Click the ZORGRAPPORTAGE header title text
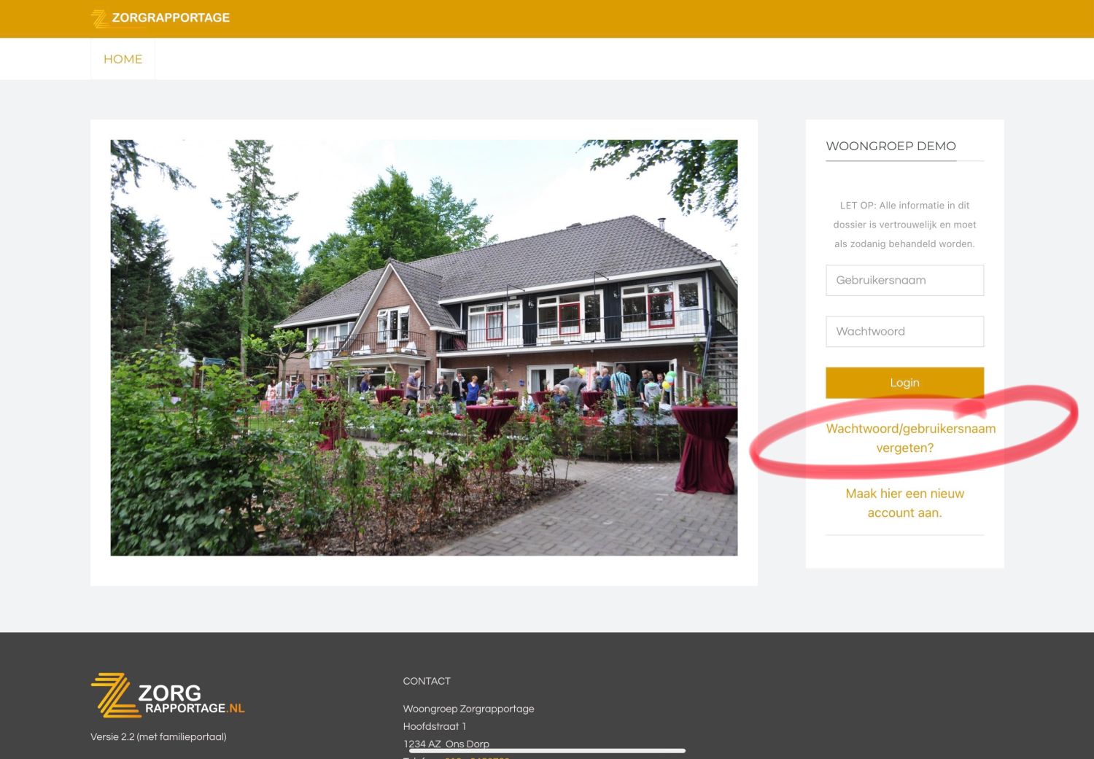The image size is (1094, 759). click(171, 17)
